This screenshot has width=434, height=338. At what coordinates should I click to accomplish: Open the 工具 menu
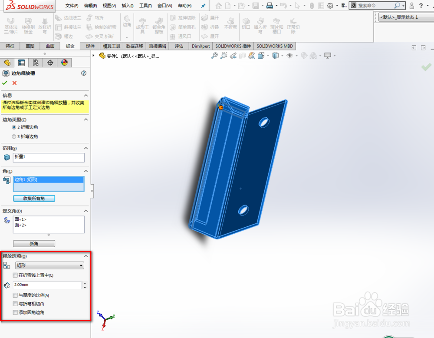(x=145, y=6)
